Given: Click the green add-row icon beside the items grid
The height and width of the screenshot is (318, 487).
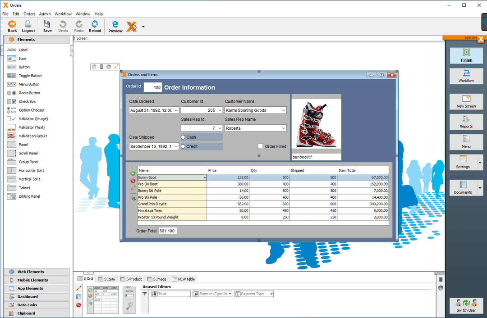Looking at the screenshot, I should [132, 173].
